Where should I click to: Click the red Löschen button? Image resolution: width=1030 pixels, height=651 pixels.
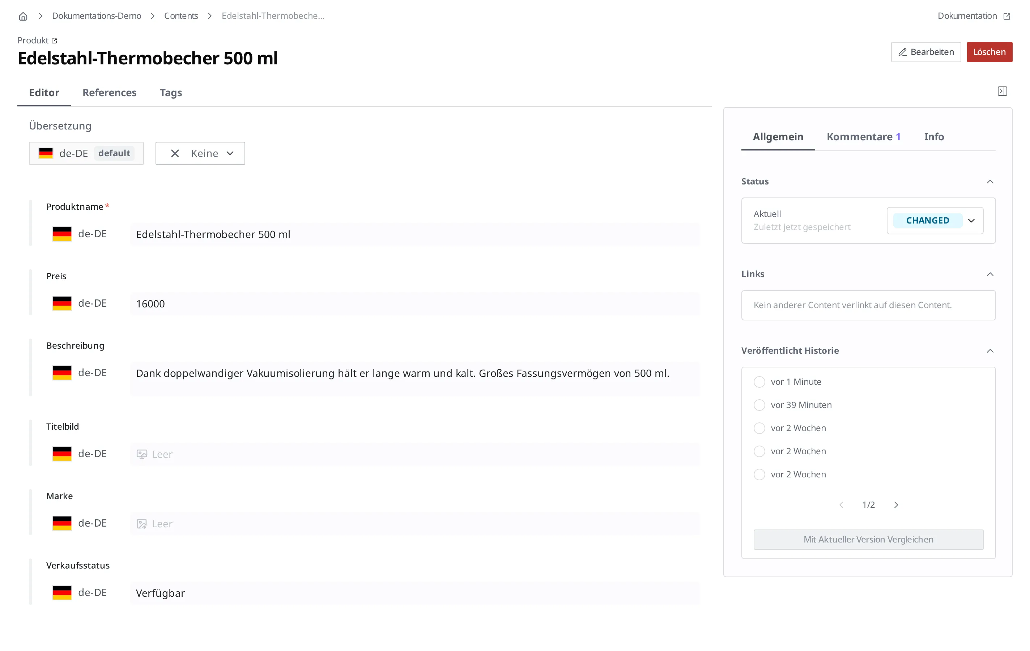tap(989, 52)
